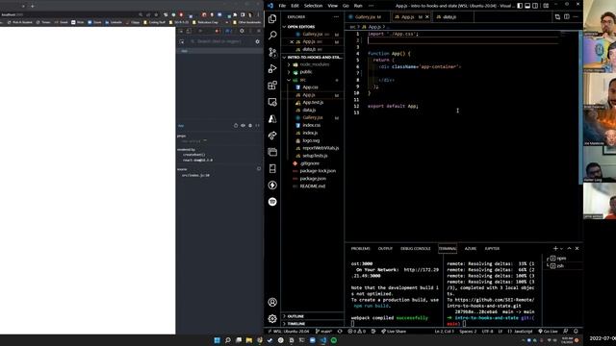The width and height of the screenshot is (616, 346).
Task: Toggle the inspect DOM element eye icon
Action: [244, 126]
